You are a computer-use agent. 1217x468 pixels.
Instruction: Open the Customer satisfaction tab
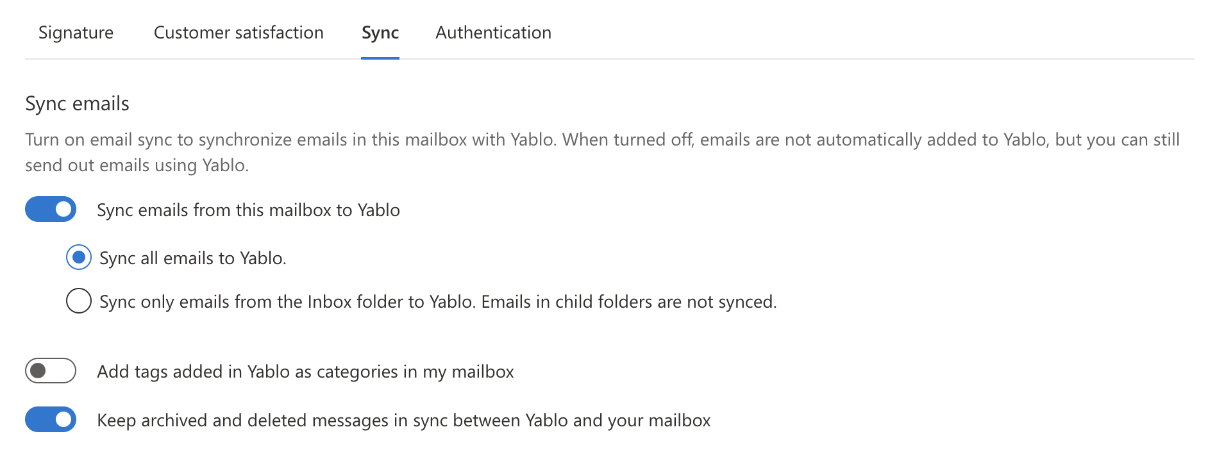(x=238, y=33)
